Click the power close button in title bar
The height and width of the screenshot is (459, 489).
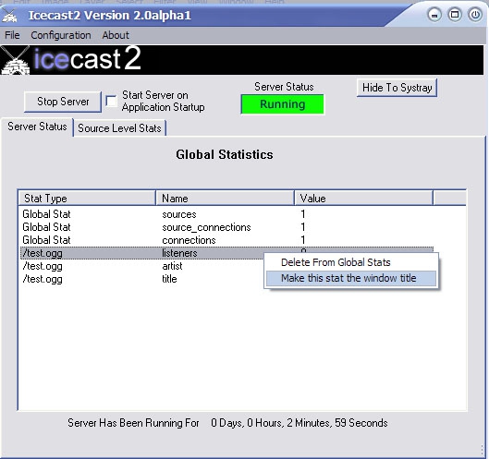click(x=475, y=15)
